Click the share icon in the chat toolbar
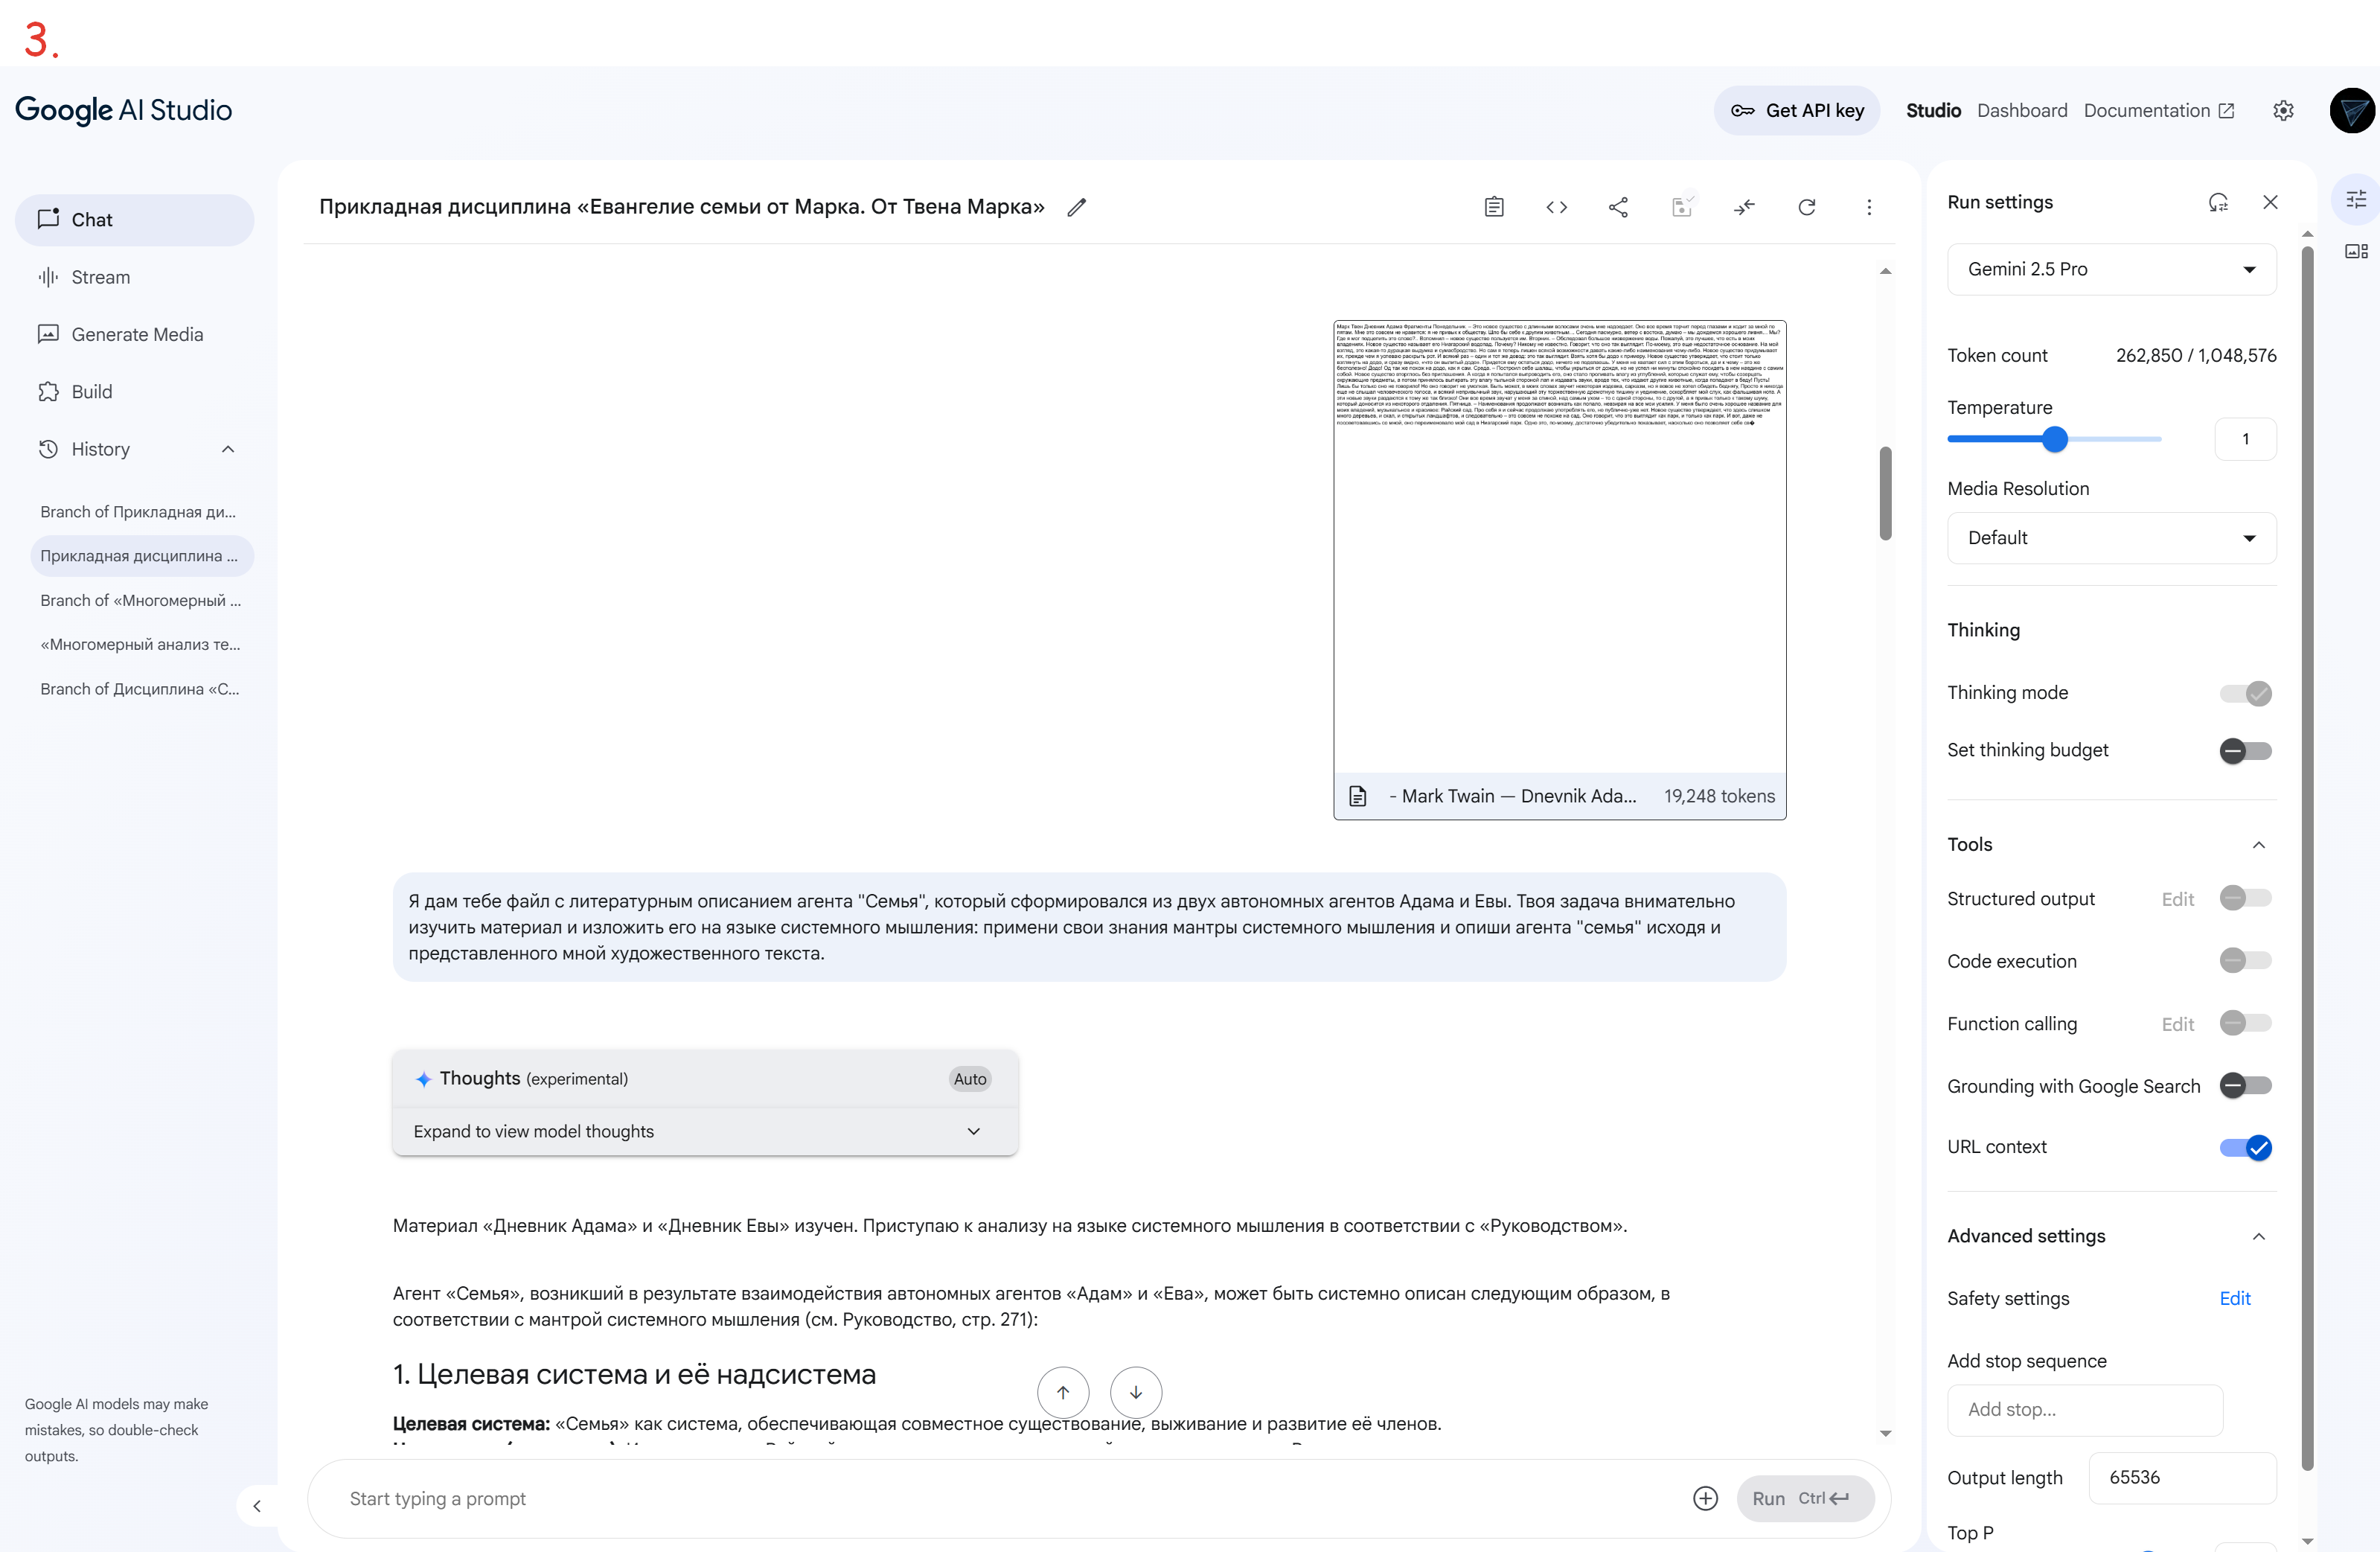Screen dimensions: 2380x1552 (1618, 207)
